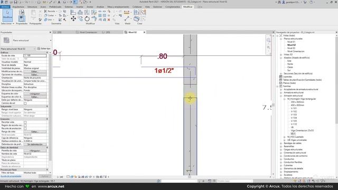Click the project browser vertical scrollbar
Image resolution: width=338 pixels, height=190 pixels.
(336, 80)
